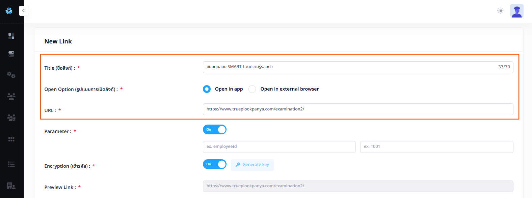
Task: Collapse the sidebar with double-chevron button
Action: tap(24, 11)
